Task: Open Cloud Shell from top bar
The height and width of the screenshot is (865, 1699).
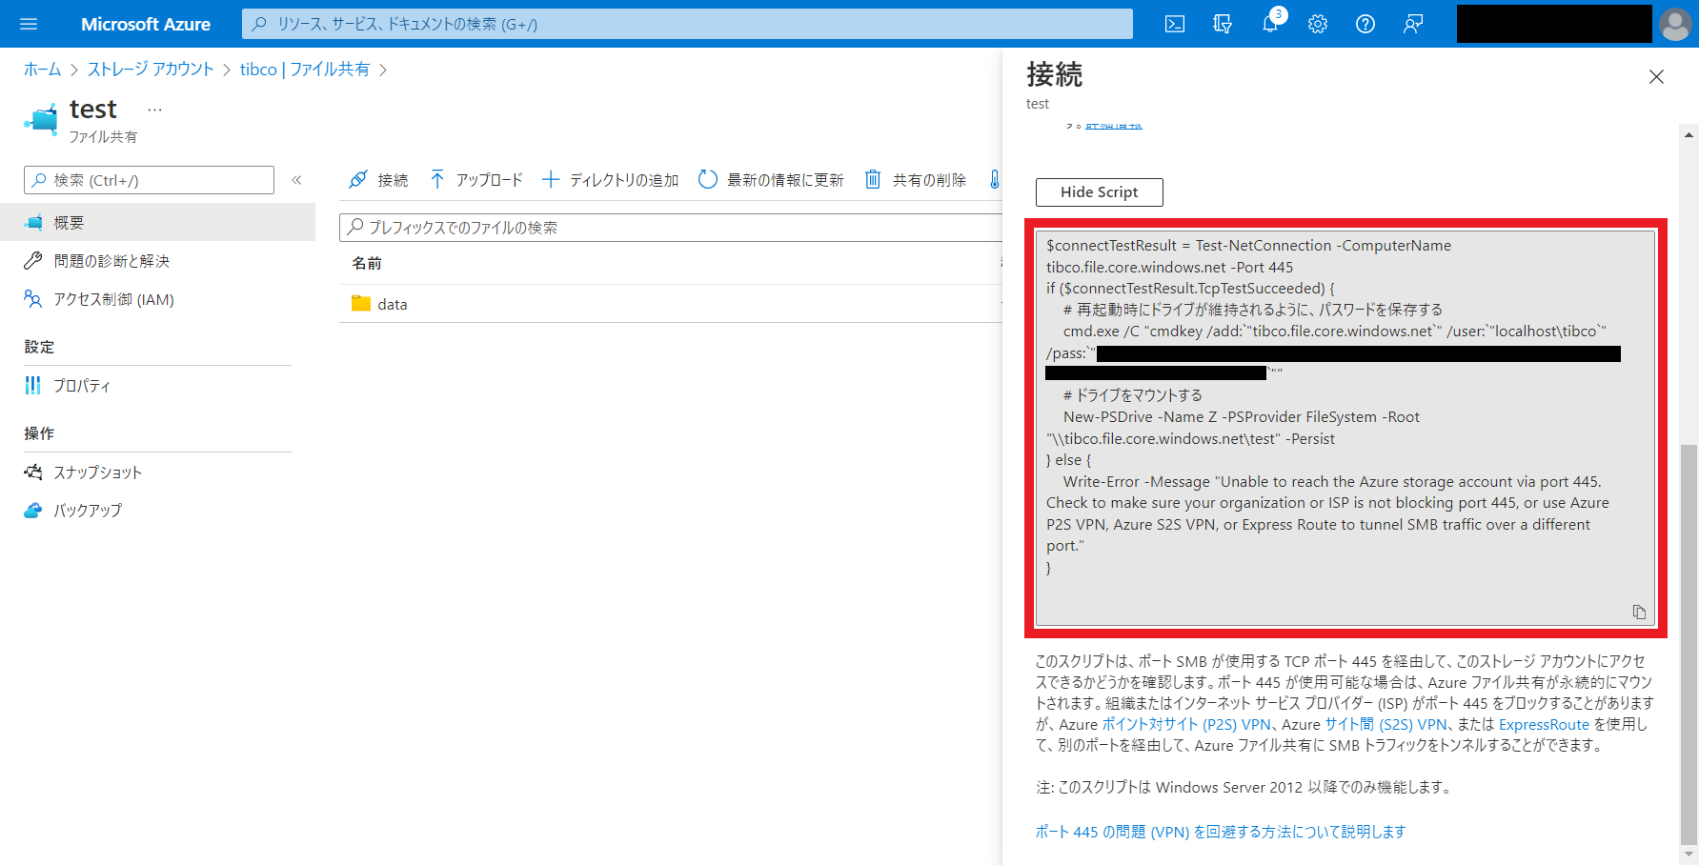Action: pyautogui.click(x=1175, y=24)
